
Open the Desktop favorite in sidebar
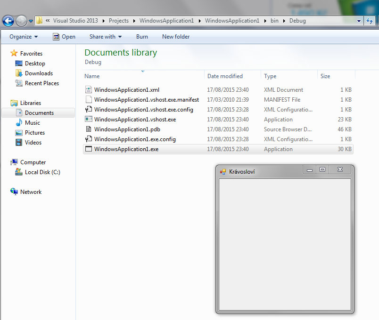[35, 64]
